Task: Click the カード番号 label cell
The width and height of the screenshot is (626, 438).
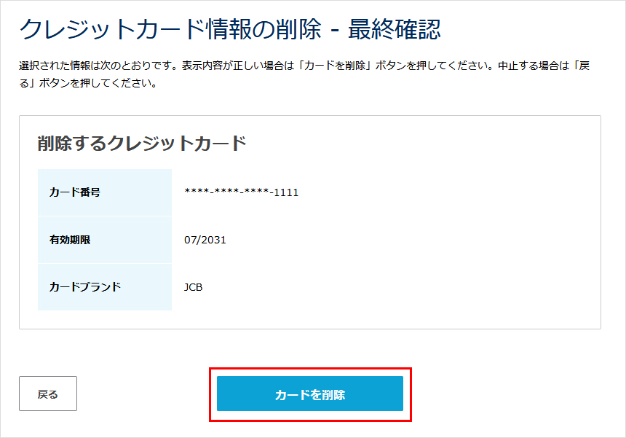Action: (104, 192)
